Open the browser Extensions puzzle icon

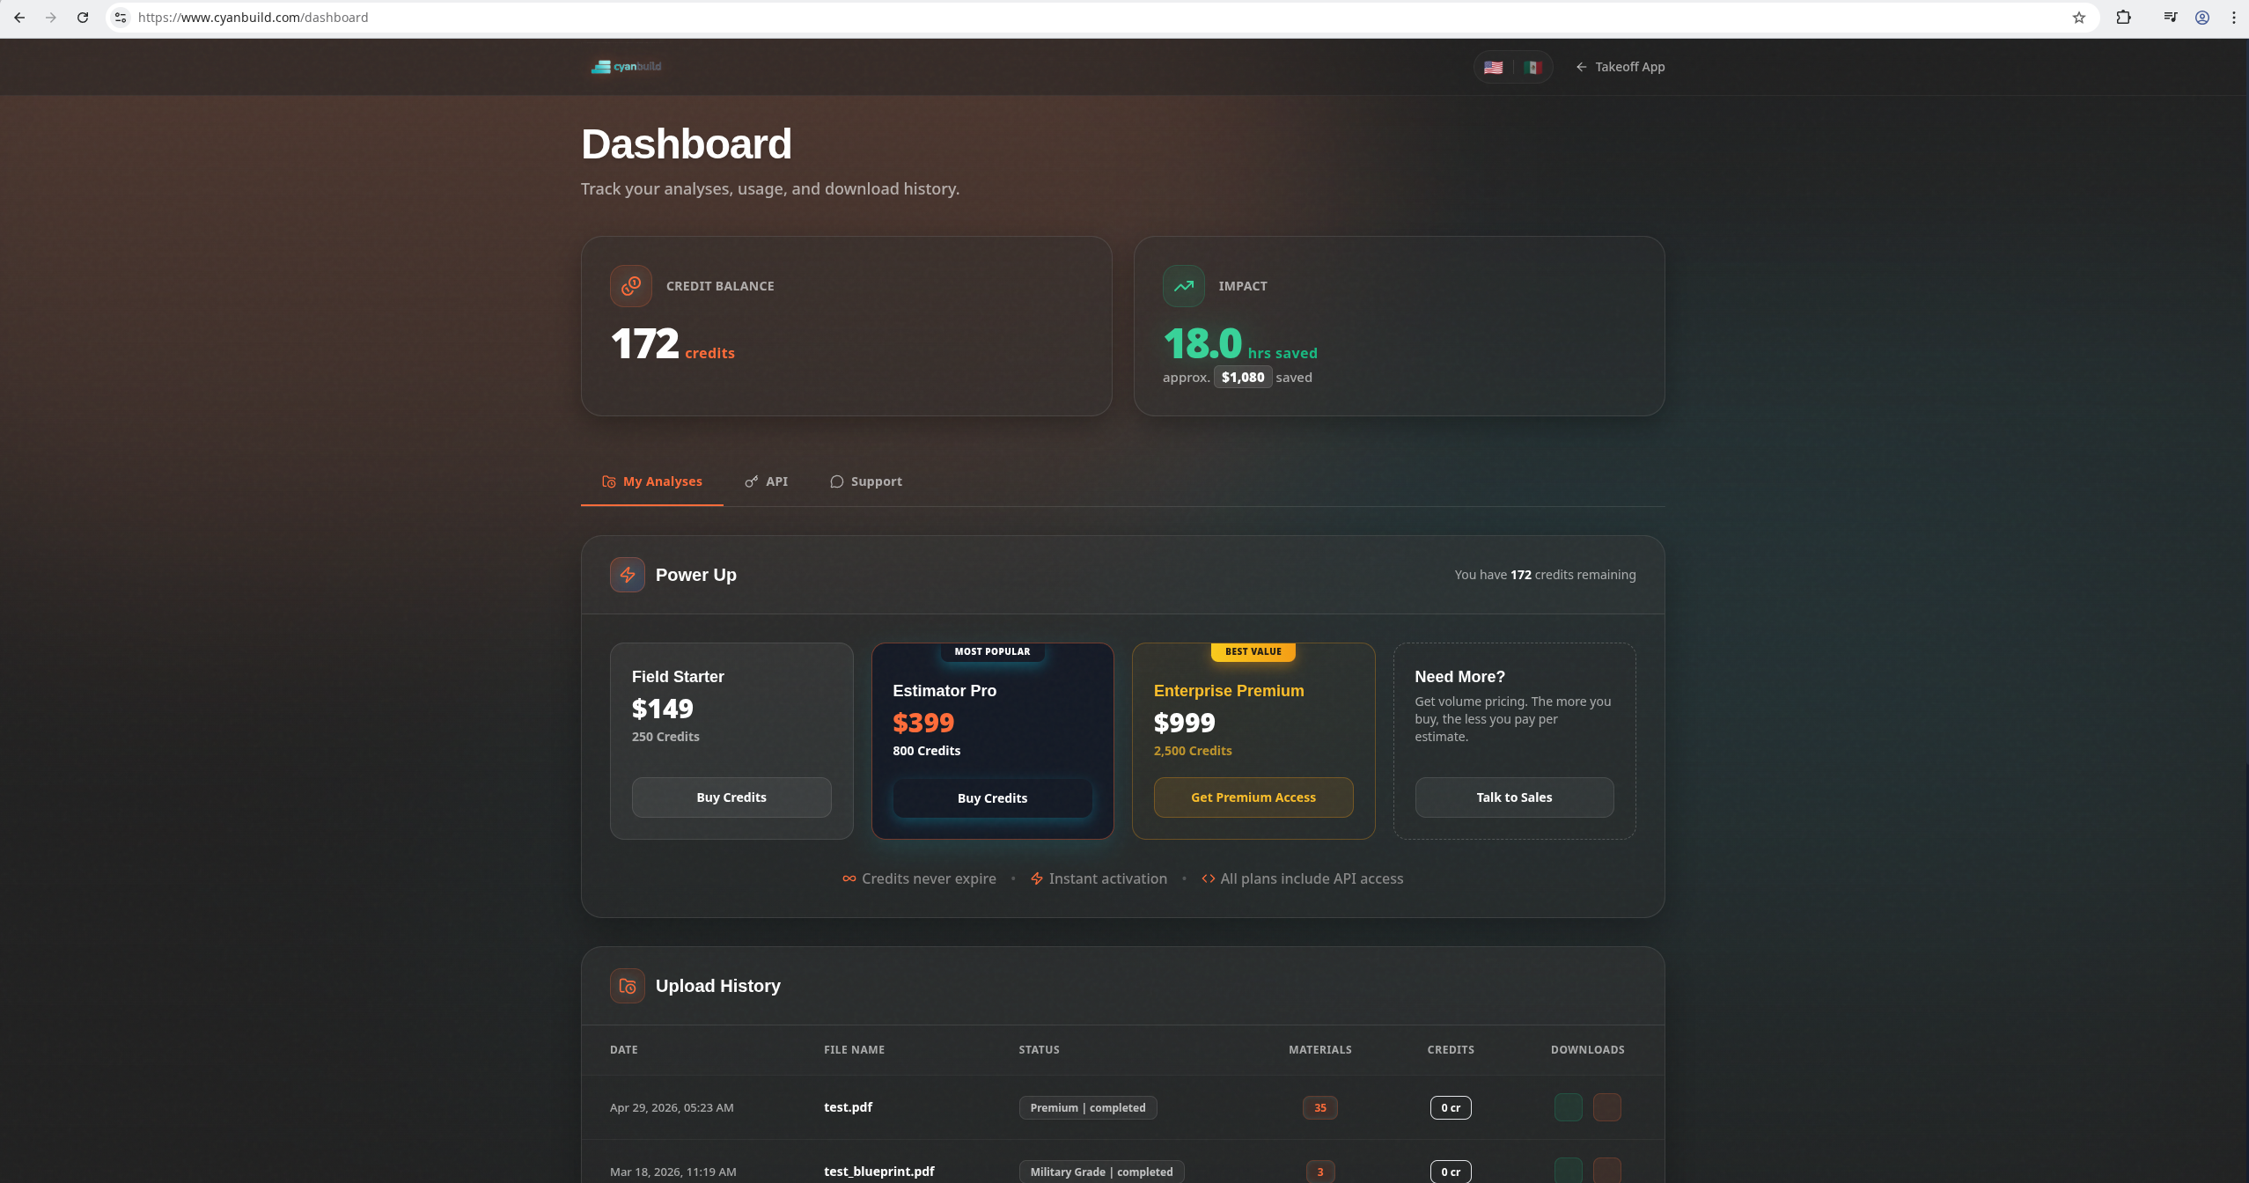(2123, 18)
